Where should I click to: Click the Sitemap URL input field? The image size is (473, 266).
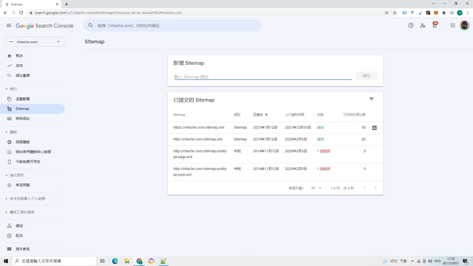point(263,77)
